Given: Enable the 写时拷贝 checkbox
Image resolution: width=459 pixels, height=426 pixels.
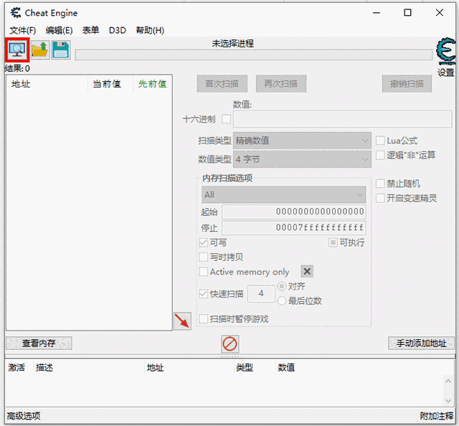Looking at the screenshot, I should pos(204,257).
